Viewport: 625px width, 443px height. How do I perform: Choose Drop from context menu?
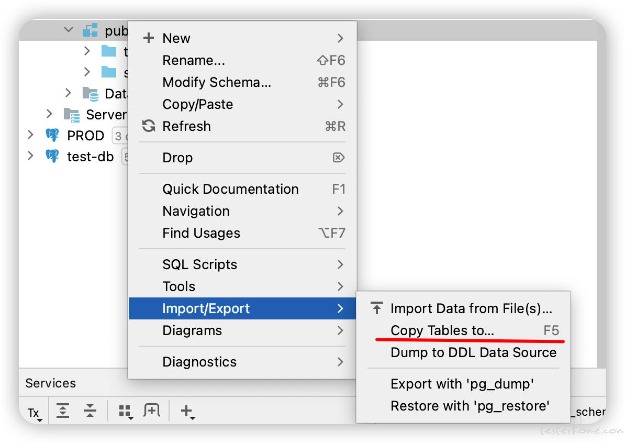tap(177, 158)
